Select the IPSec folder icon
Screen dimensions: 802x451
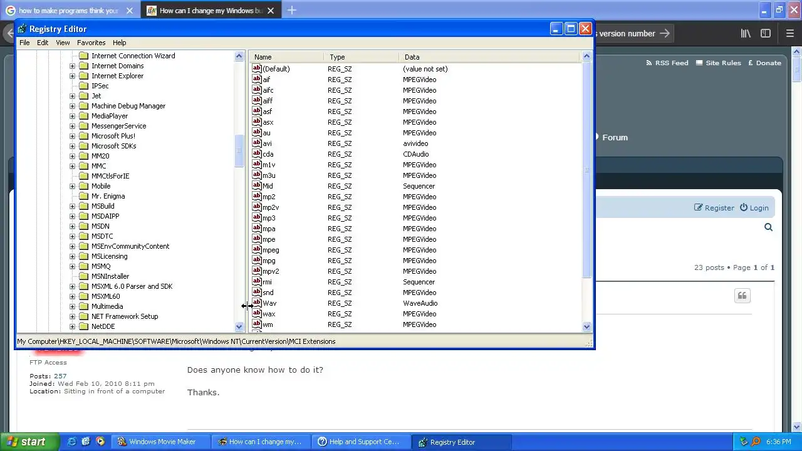pos(83,86)
